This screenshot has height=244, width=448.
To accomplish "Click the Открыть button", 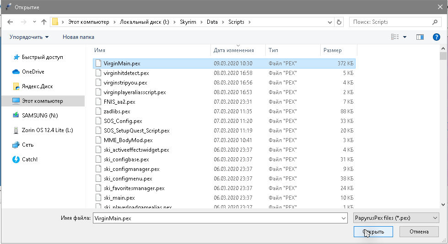I will coord(373,232).
